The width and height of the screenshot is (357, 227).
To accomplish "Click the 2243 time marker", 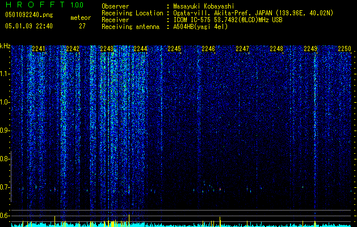I will pos(107,49).
